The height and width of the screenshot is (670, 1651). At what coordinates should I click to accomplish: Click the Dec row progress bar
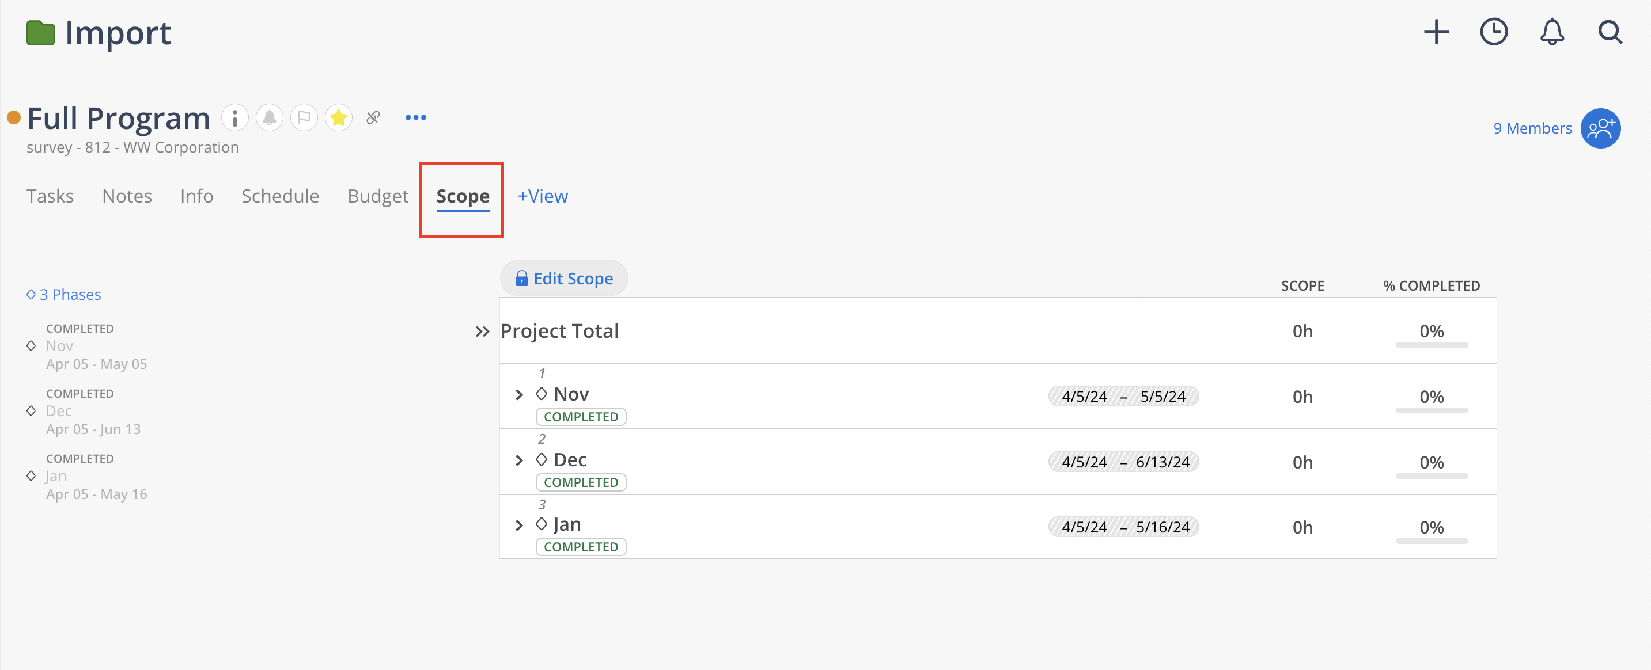(x=1431, y=477)
